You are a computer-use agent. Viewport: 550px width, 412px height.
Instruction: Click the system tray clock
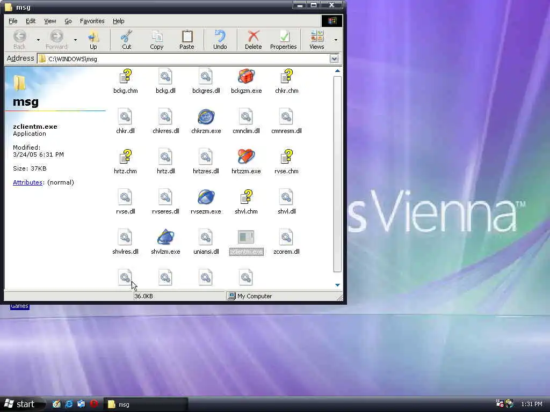tap(532, 404)
